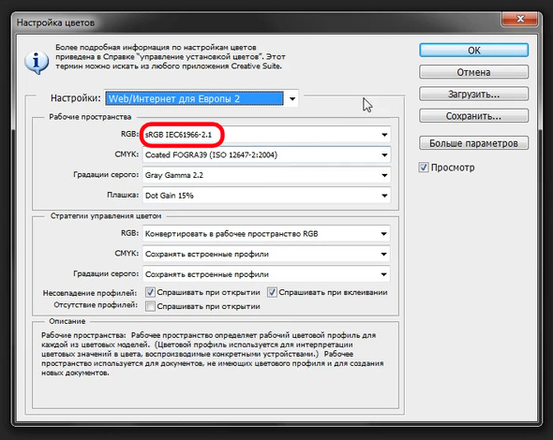Confirm settings with the OK button
The width and height of the screenshot is (553, 440).
pos(473,50)
